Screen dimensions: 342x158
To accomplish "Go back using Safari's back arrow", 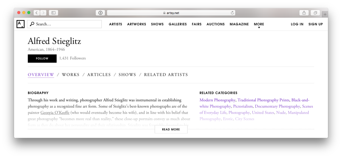I will 37,13.
